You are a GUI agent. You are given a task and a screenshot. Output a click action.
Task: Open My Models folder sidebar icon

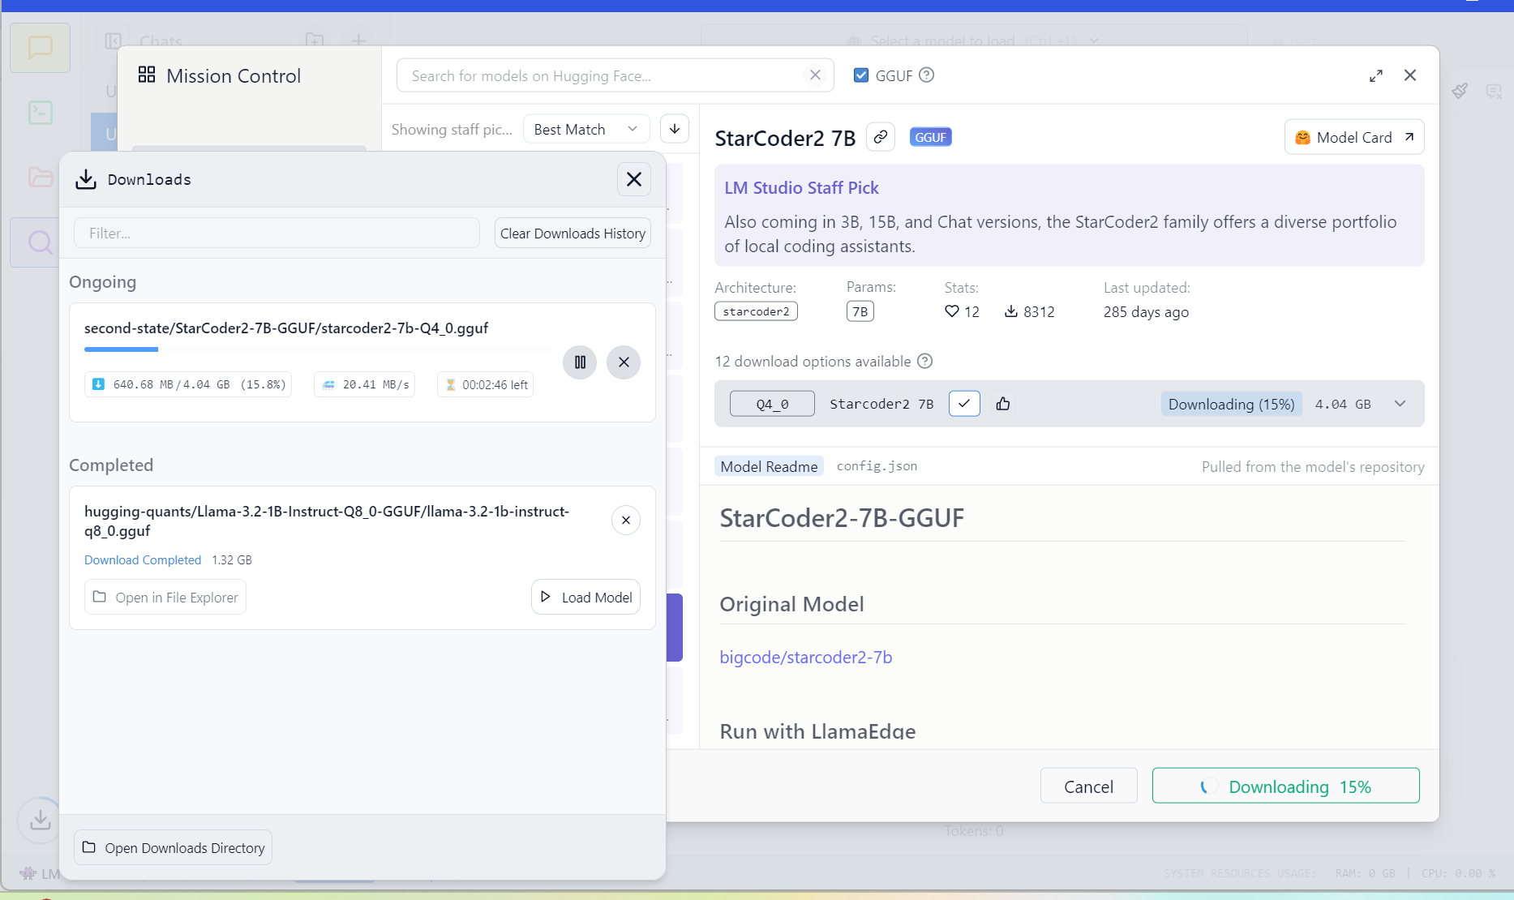click(x=40, y=177)
